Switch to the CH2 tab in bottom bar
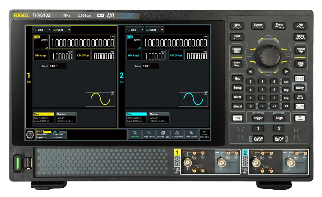Image resolution: width=322 pixels, height=197 pixels. pos(59,135)
